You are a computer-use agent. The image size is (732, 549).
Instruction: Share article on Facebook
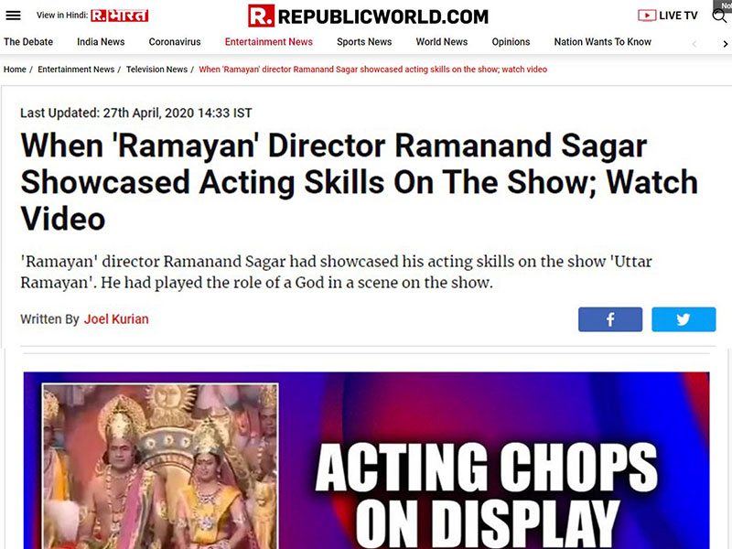(x=610, y=319)
